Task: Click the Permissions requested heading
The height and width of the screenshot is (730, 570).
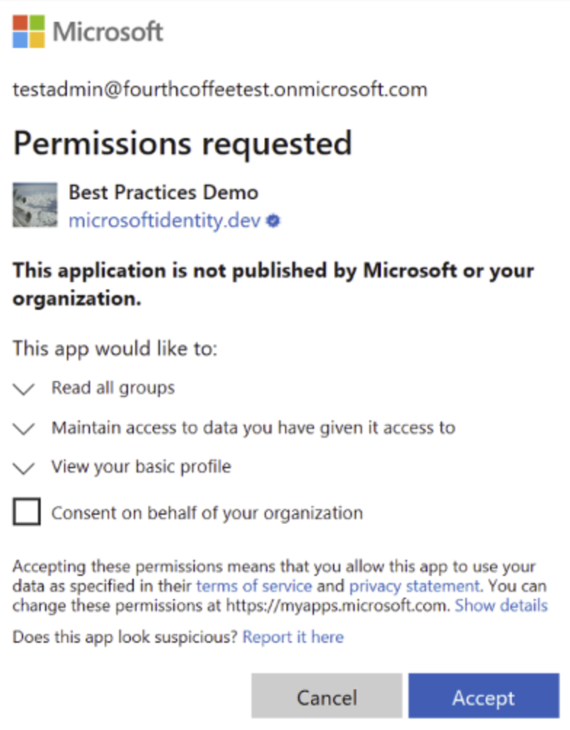Action: [x=182, y=144]
